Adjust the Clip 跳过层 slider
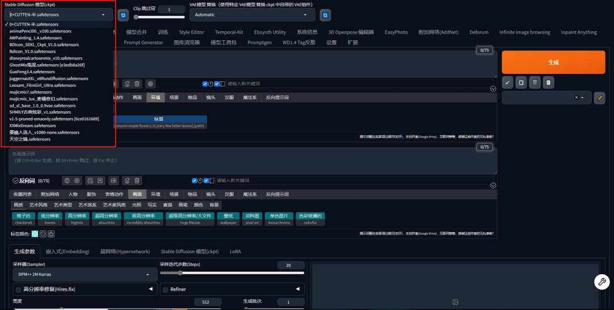This screenshot has height=310, width=614. (159, 17)
